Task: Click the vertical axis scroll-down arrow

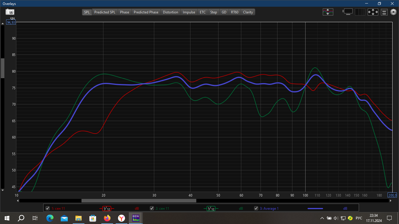Action: 3,190
